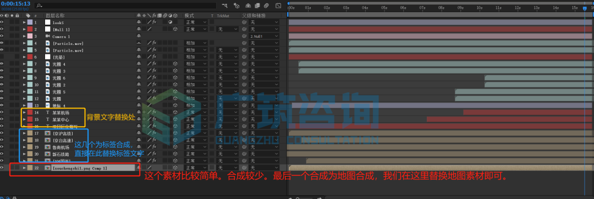Hide the lookS layer with its eye

click(x=2, y=22)
